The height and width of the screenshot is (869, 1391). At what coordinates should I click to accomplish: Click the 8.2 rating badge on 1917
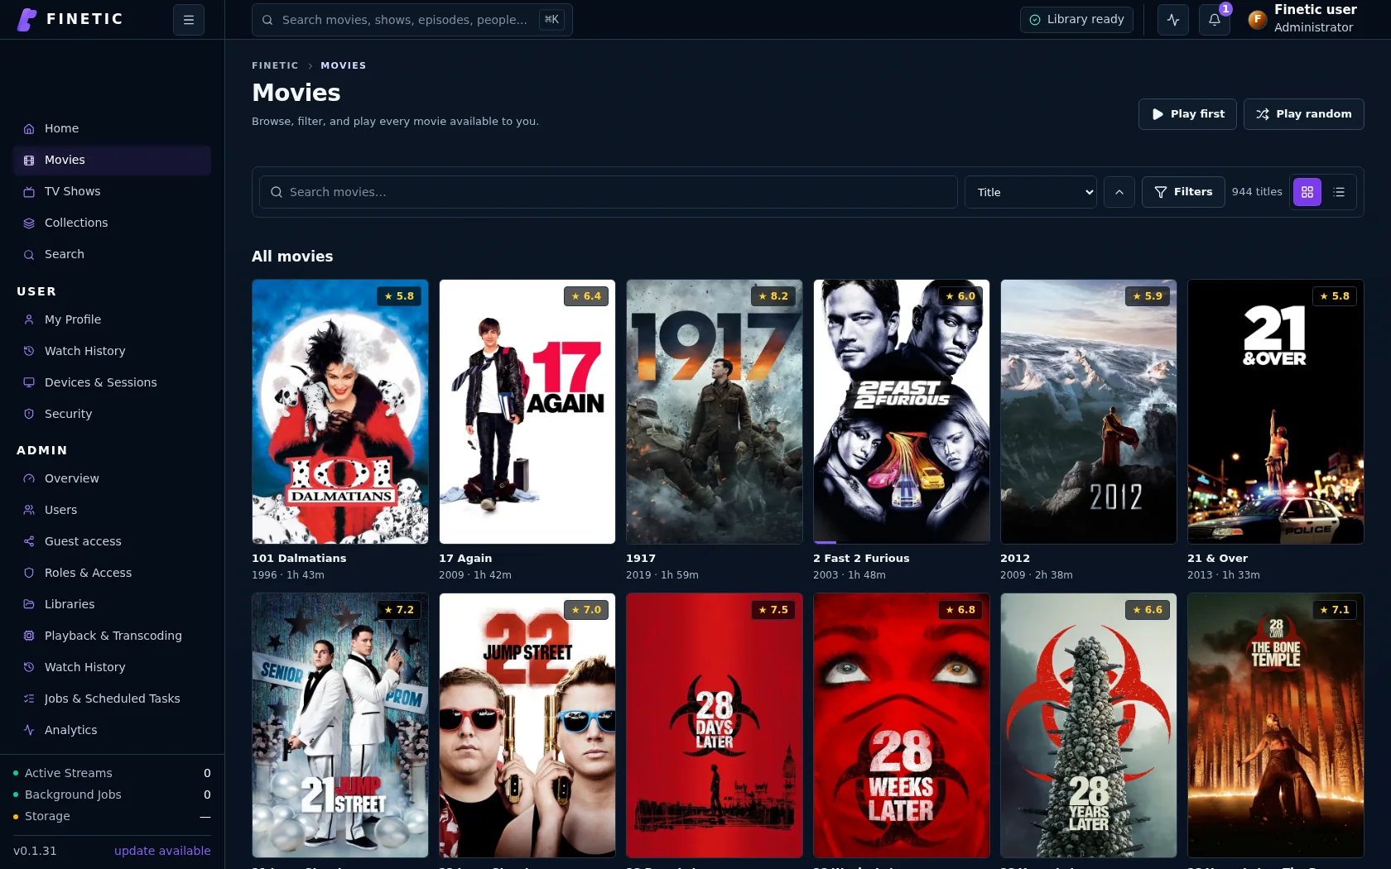point(773,296)
